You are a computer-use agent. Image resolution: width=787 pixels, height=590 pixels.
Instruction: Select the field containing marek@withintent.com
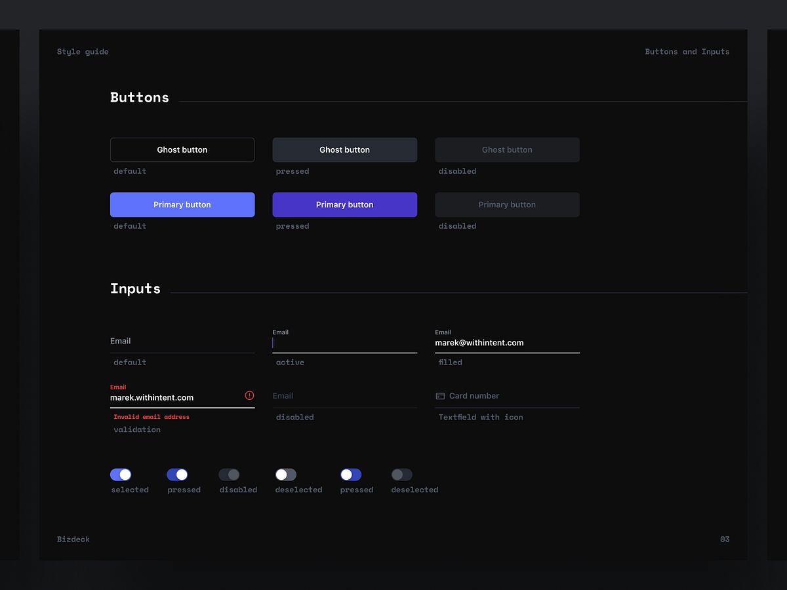(x=507, y=342)
